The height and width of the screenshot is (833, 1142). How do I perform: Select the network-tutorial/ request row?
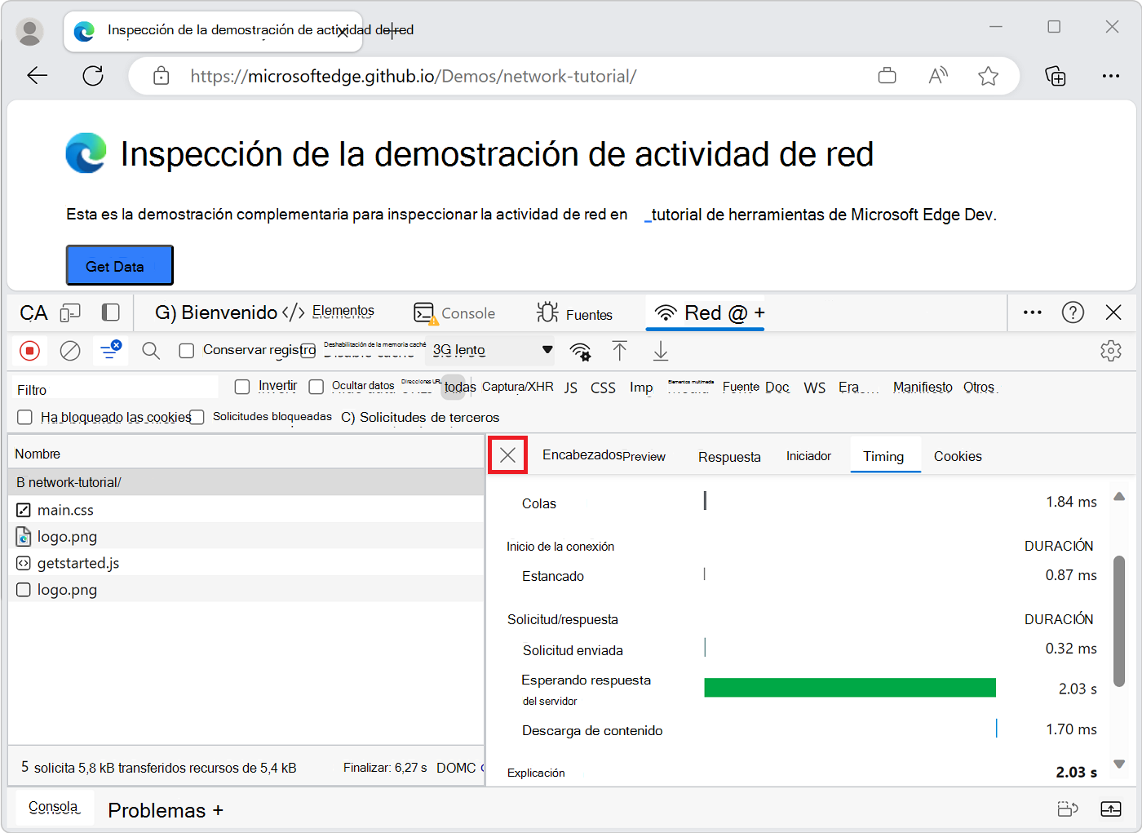pos(246,482)
